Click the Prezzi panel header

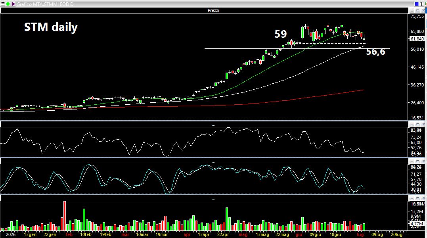(205, 10)
